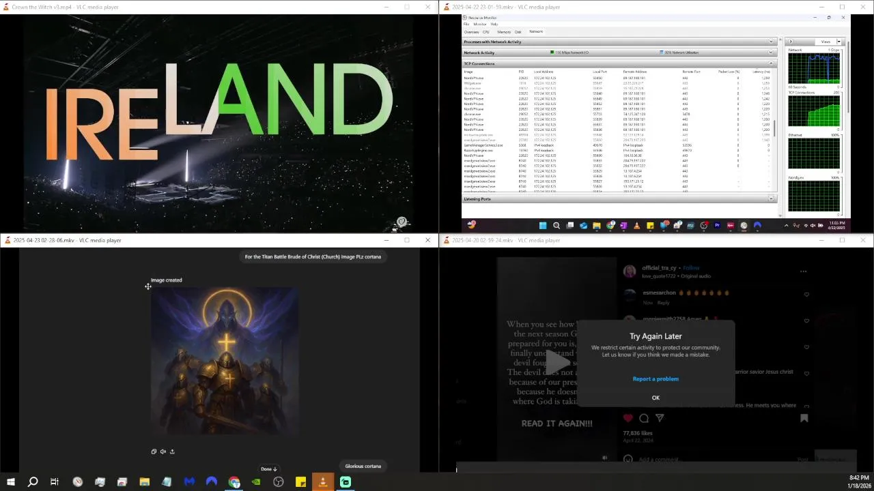Open OBS Studio from the taskbar

pyautogui.click(x=279, y=482)
